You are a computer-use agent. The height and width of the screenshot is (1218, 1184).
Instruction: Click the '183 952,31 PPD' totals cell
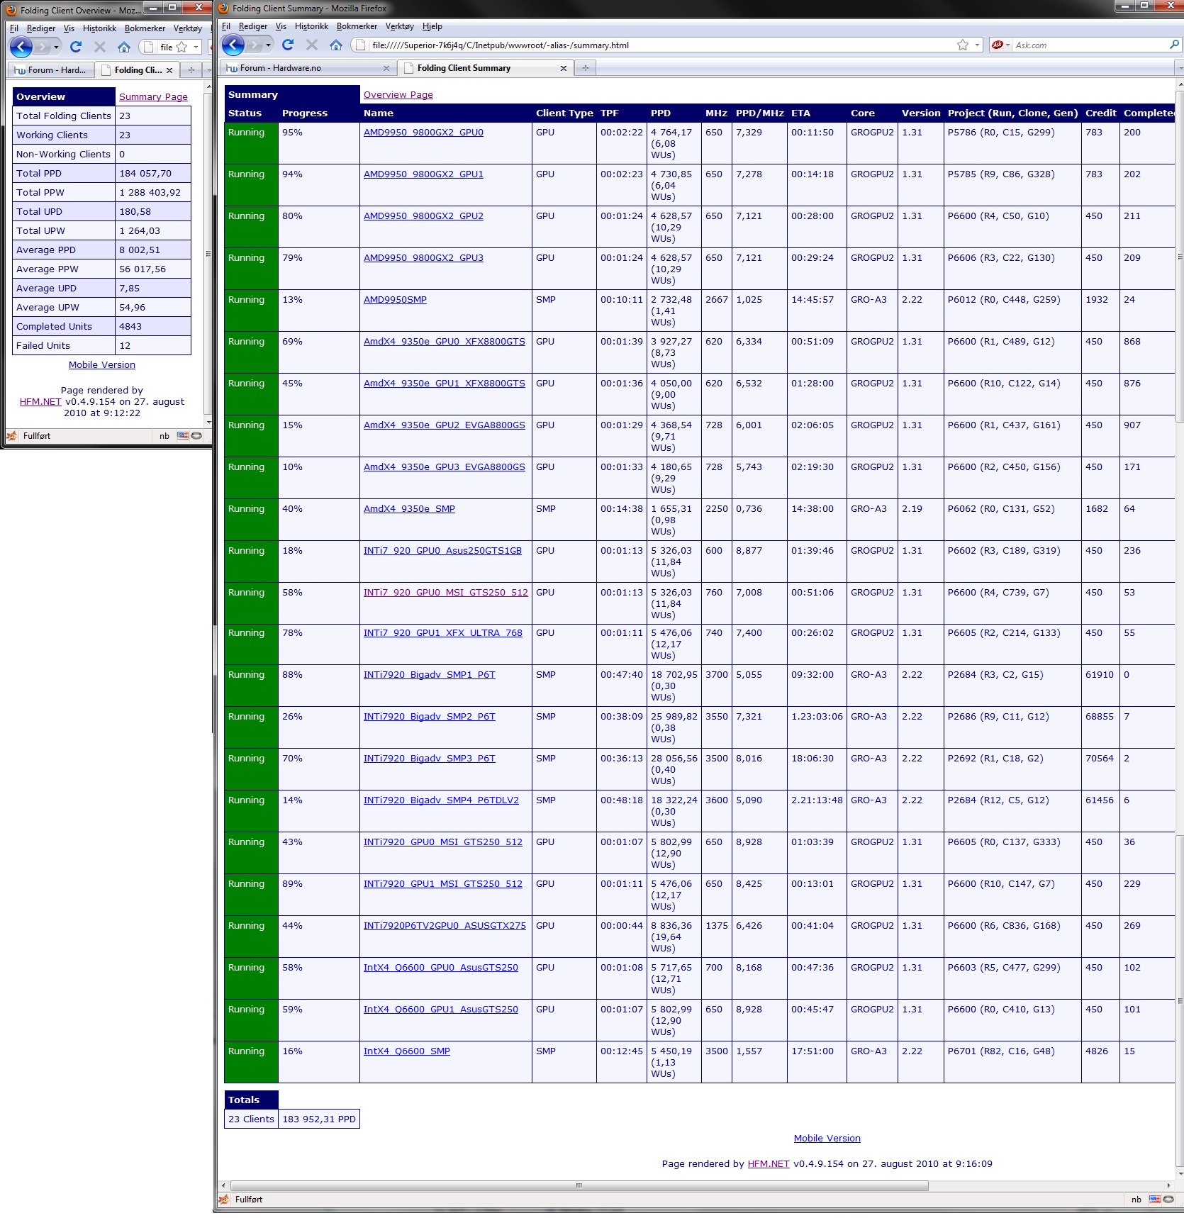click(319, 1119)
